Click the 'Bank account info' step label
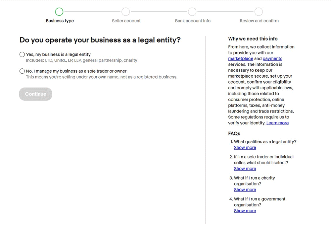 click(x=193, y=21)
